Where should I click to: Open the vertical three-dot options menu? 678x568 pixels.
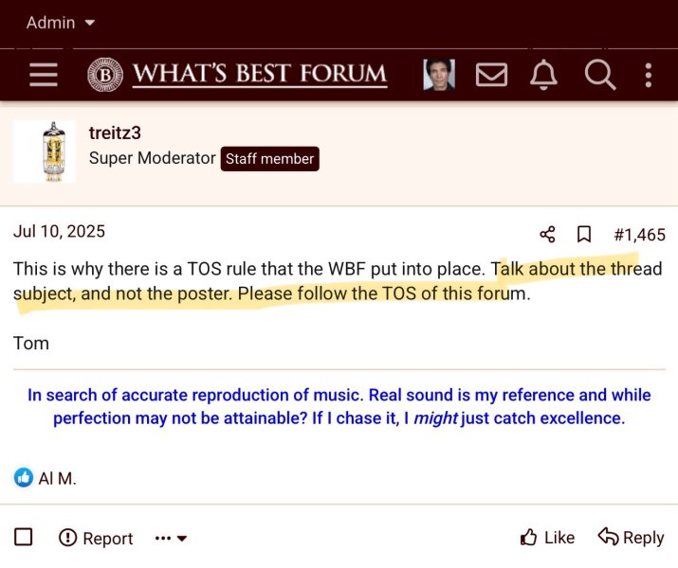649,75
